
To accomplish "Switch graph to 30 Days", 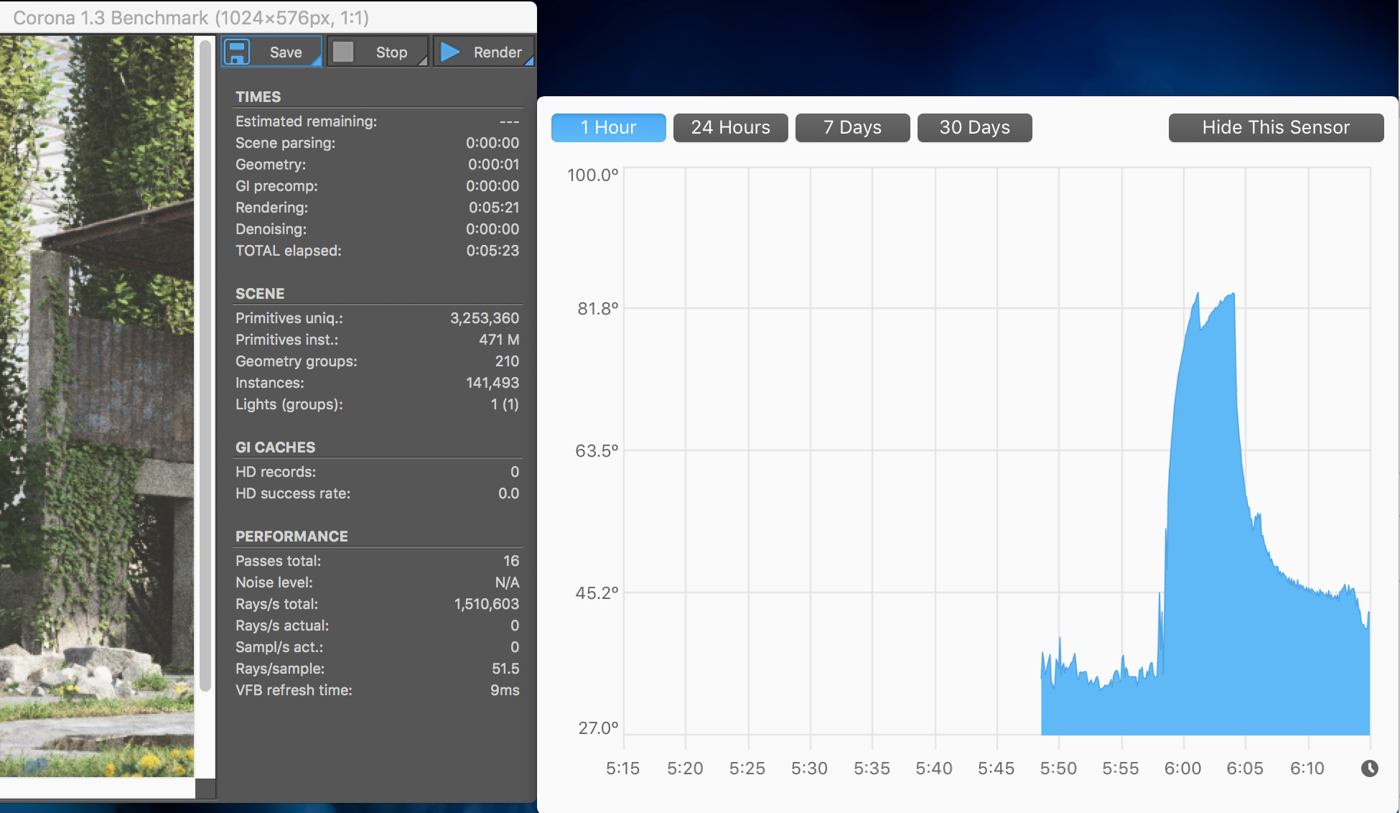I will pyautogui.click(x=974, y=127).
